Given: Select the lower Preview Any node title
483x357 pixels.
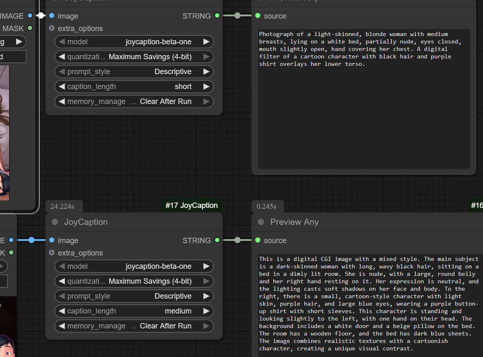Looking at the screenshot, I should [x=294, y=222].
